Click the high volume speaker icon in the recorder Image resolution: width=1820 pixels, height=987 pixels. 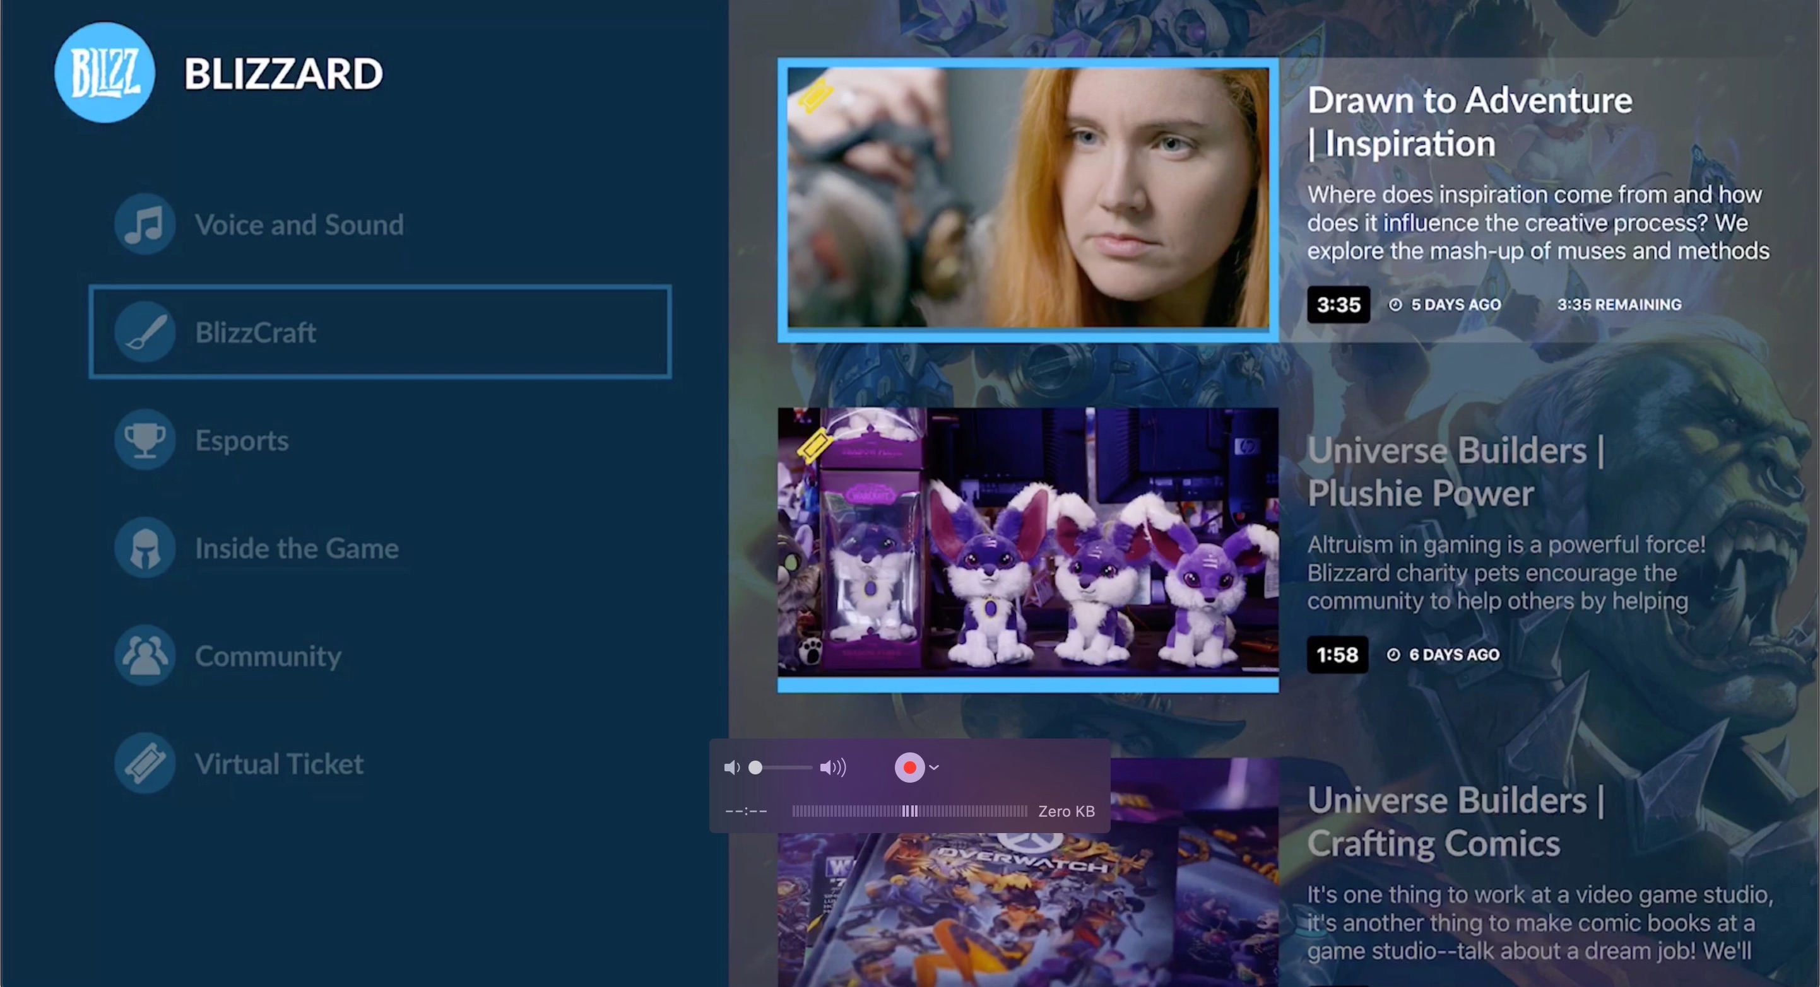click(x=833, y=768)
